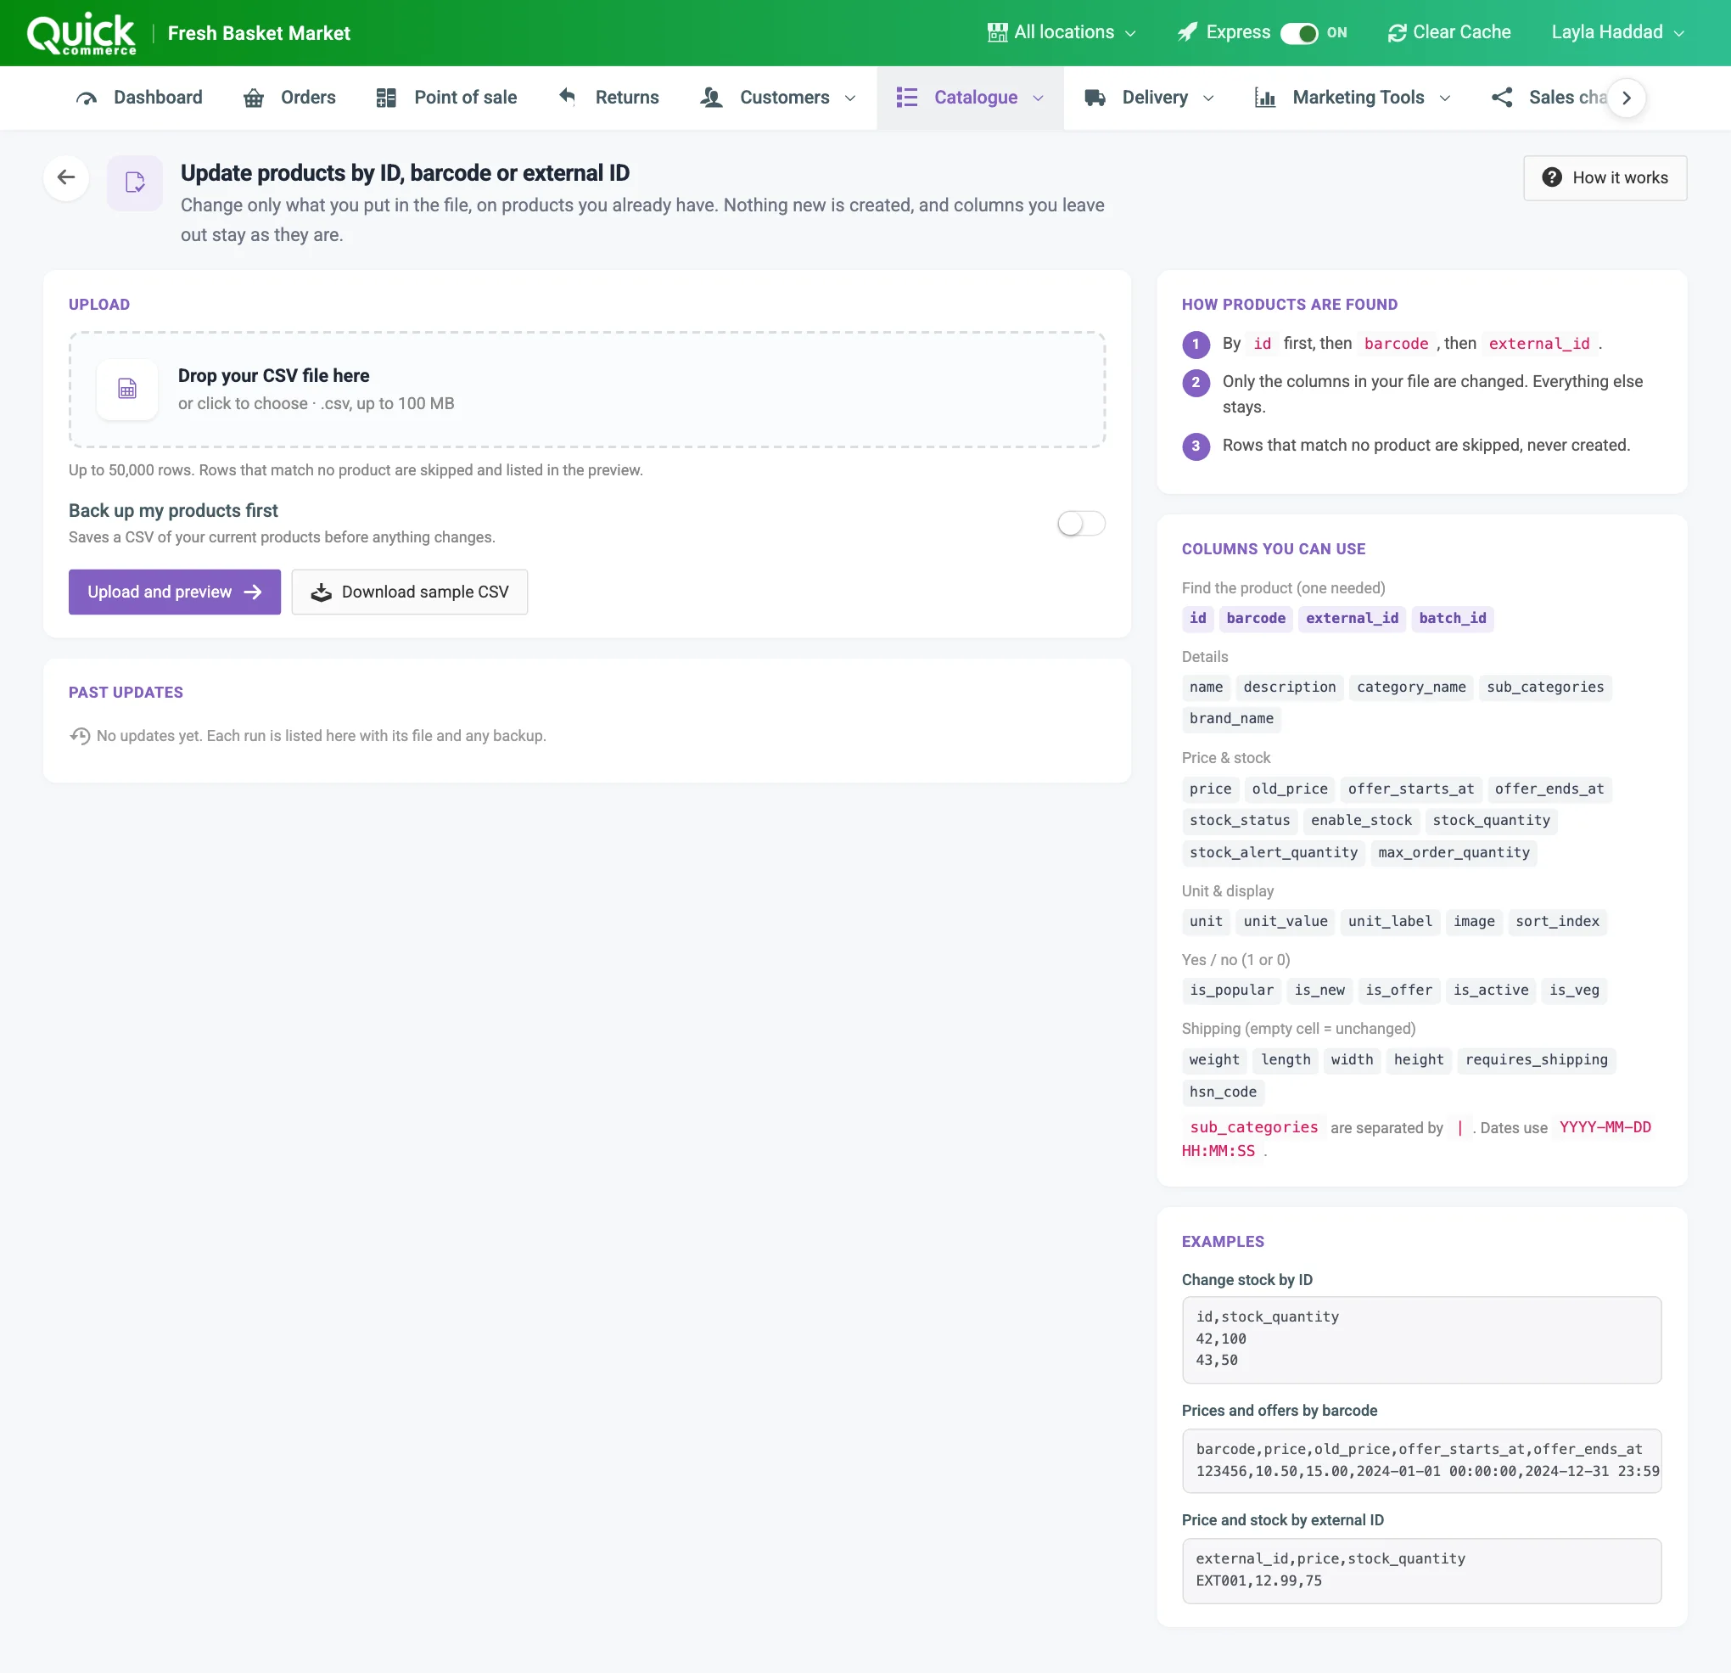Click the Dashboard gauge icon
This screenshot has width=1731, height=1673.
[87, 98]
